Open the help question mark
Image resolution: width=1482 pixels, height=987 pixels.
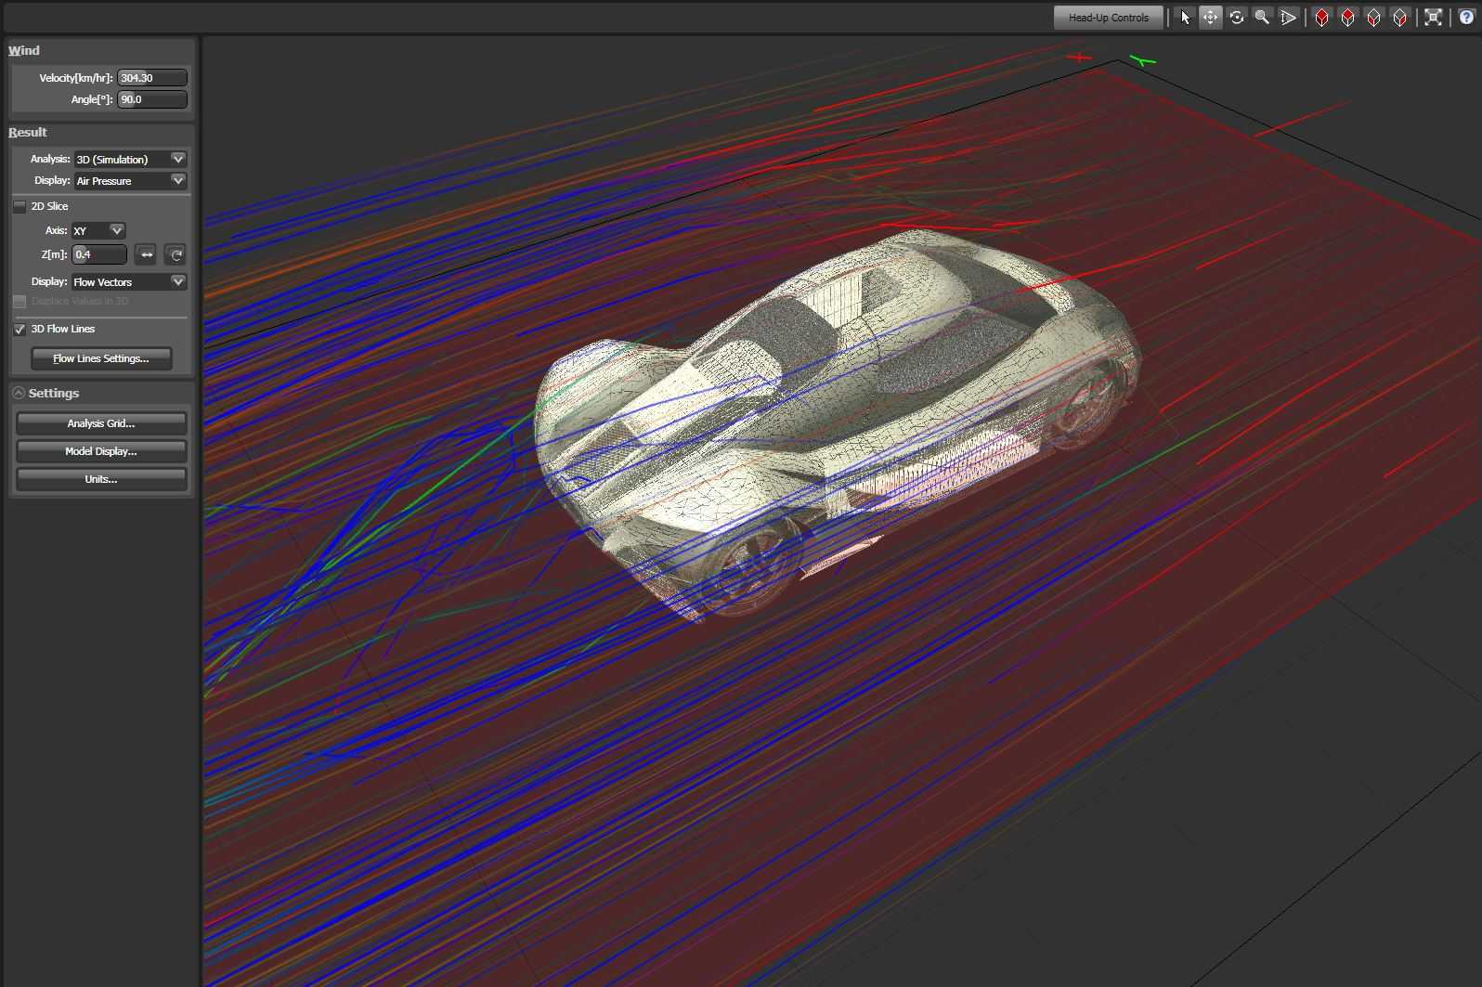tap(1466, 18)
